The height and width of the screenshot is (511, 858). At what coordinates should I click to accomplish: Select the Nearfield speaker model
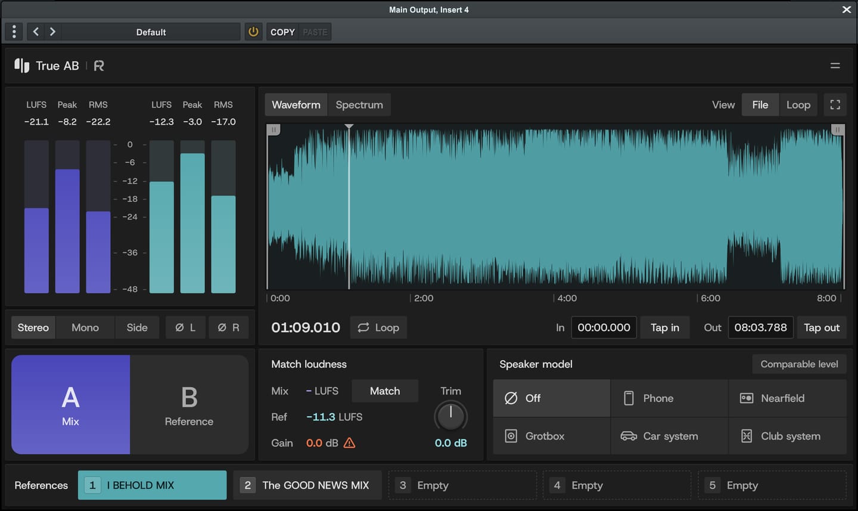788,398
